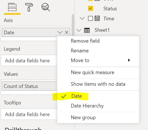Click the Axis section label
The image size is (148, 130).
point(8,20)
